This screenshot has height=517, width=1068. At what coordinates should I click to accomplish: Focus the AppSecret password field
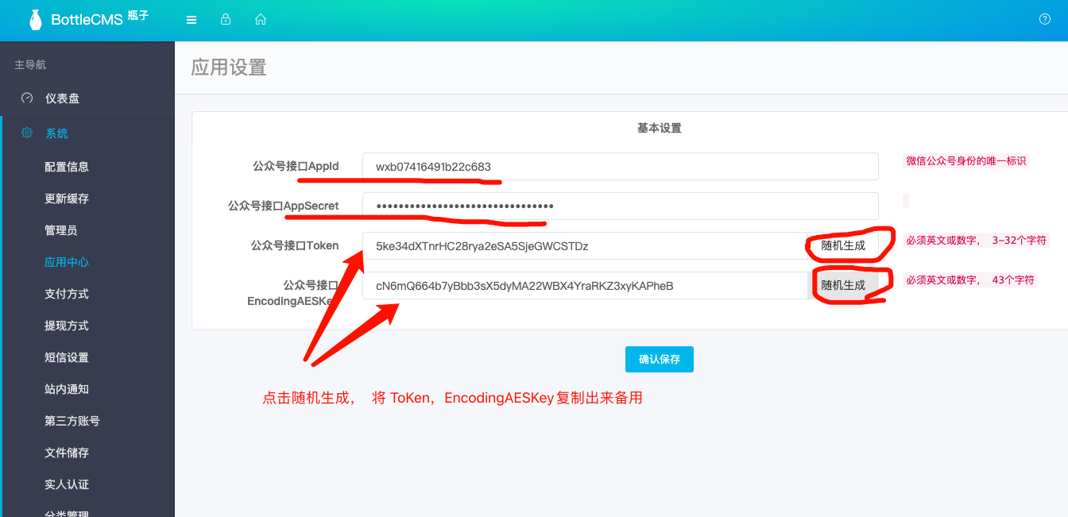[x=621, y=206]
